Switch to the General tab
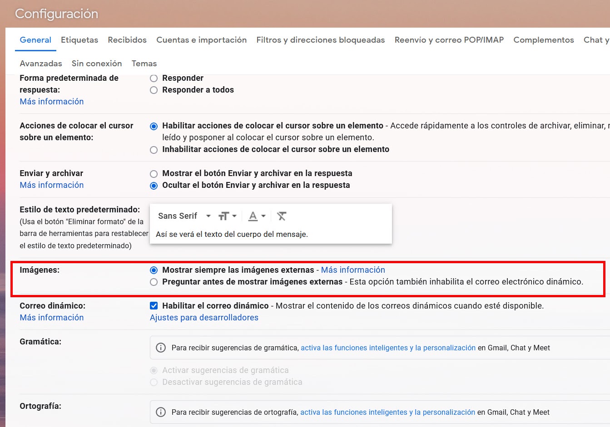The image size is (610, 427). tap(35, 40)
